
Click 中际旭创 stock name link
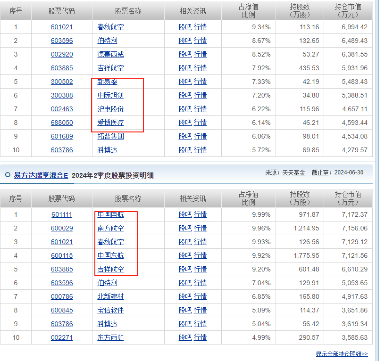110,95
